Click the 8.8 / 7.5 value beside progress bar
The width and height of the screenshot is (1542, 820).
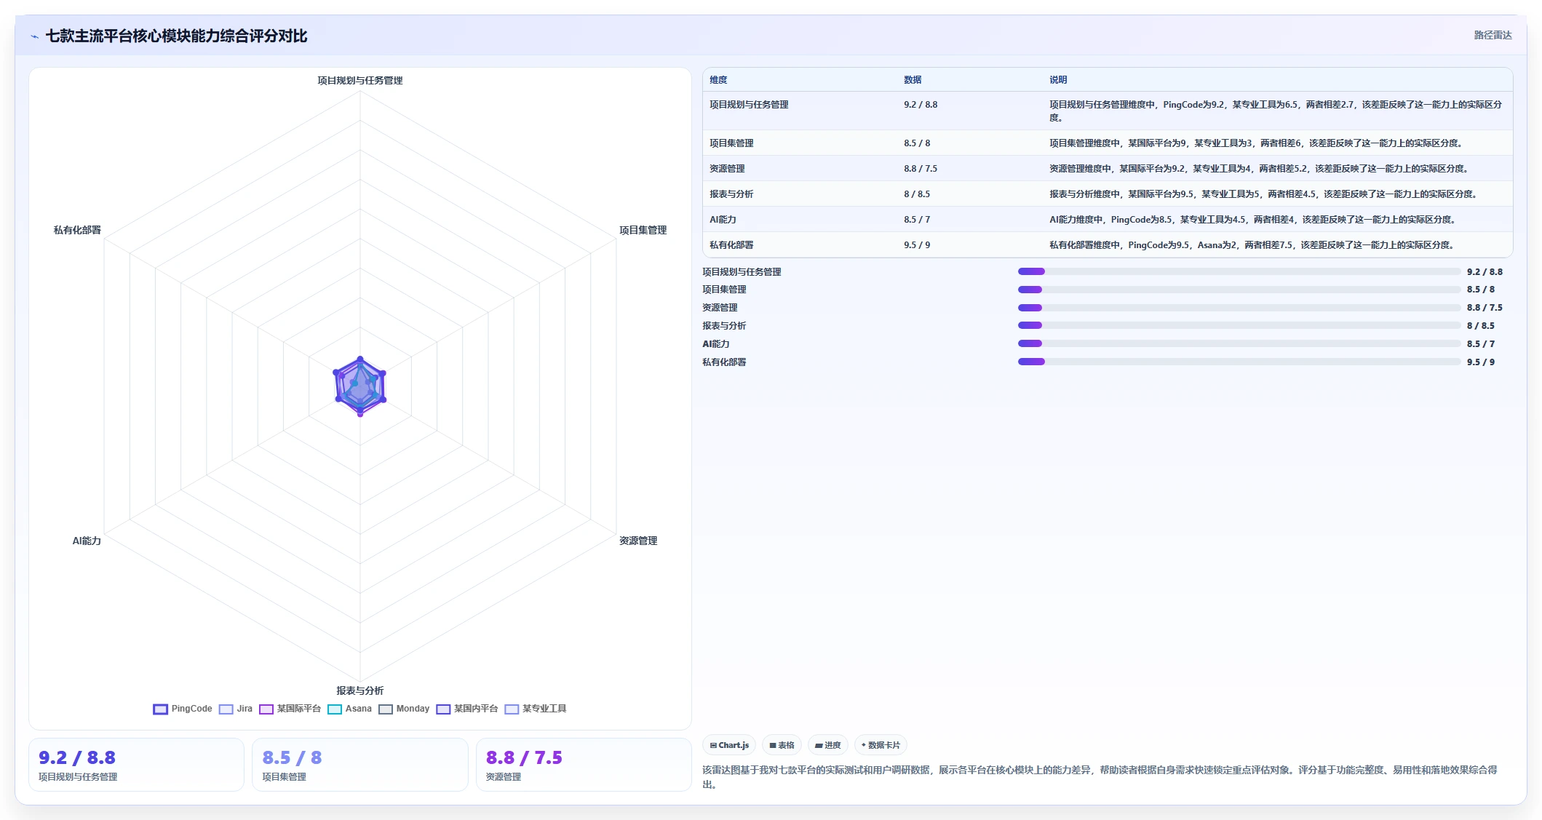click(x=1485, y=308)
